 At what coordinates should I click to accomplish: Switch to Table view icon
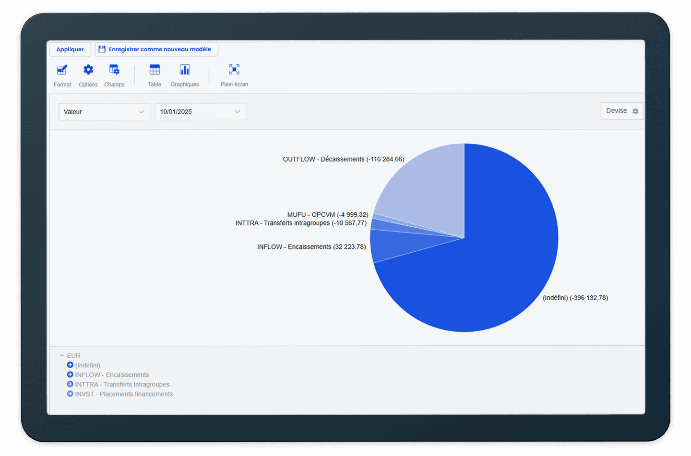[155, 70]
